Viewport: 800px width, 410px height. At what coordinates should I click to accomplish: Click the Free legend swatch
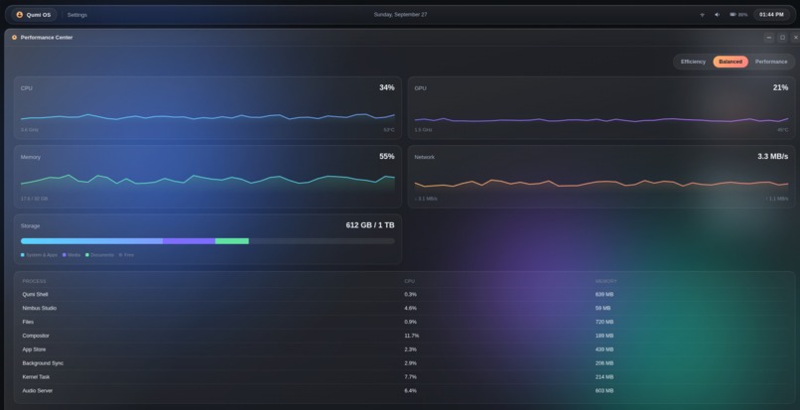point(121,255)
